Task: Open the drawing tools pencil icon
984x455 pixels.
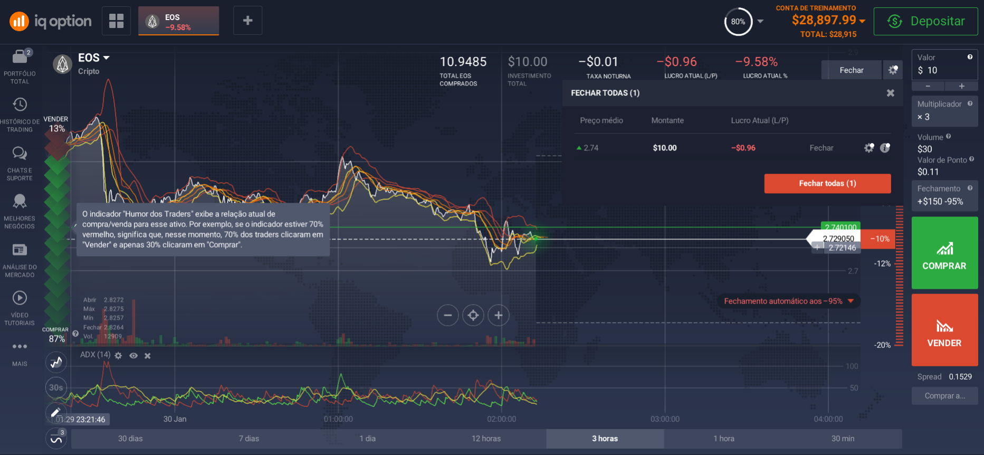Action: coord(56,413)
